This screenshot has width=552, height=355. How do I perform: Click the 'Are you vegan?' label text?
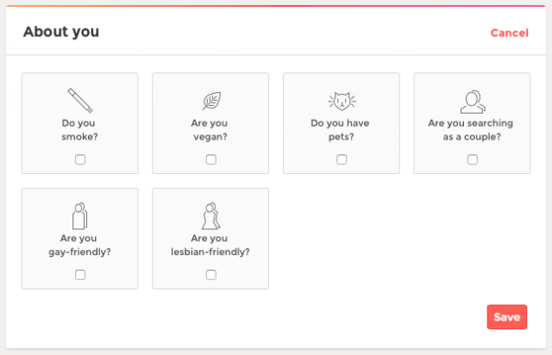tap(210, 129)
